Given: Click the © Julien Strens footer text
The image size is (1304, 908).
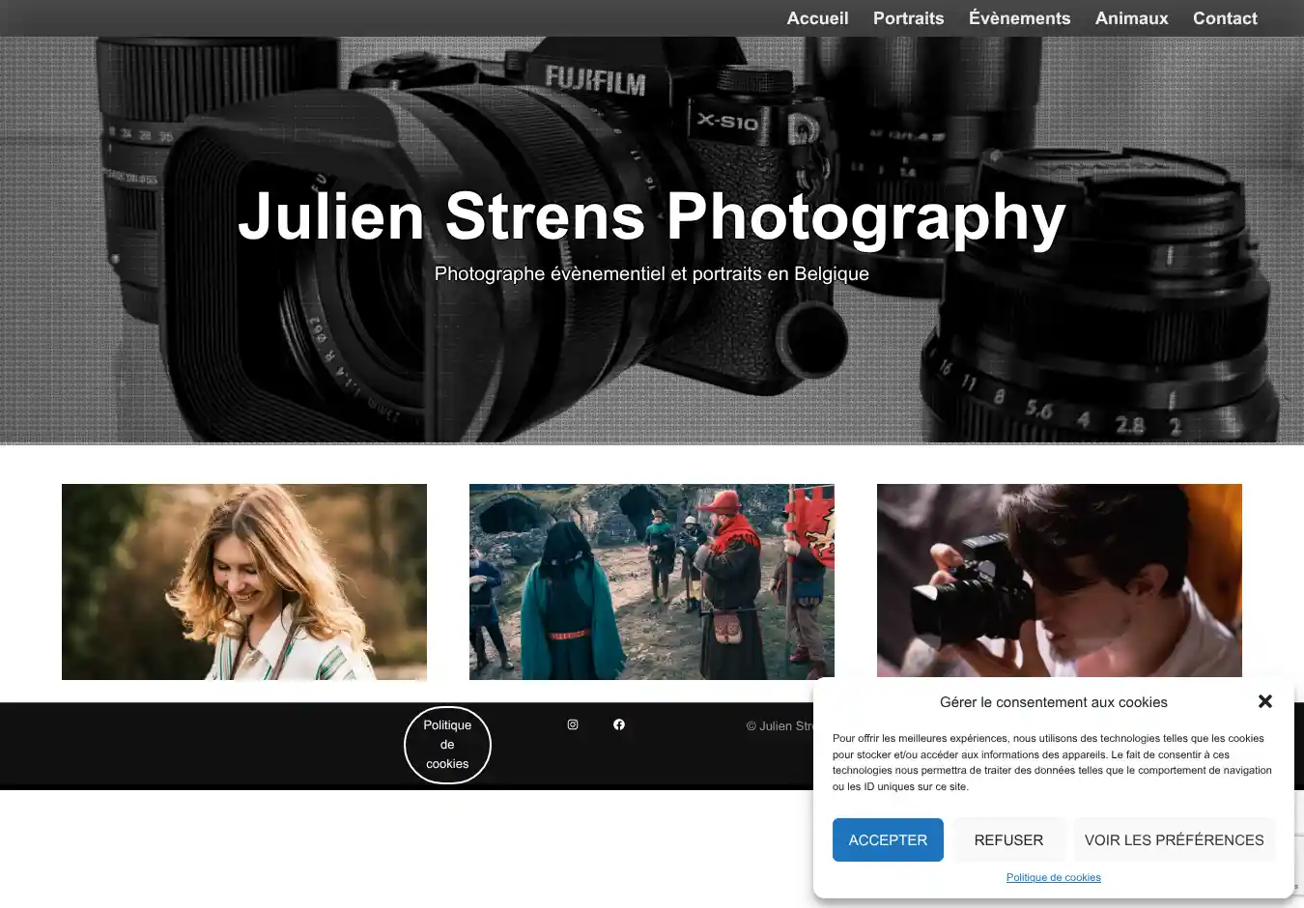Looking at the screenshot, I should point(780,726).
